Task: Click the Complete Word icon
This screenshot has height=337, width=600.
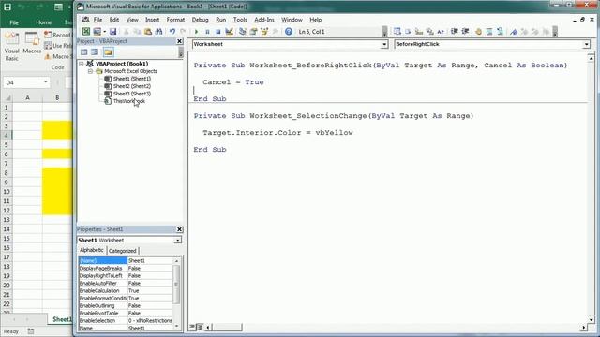Action: [441, 31]
